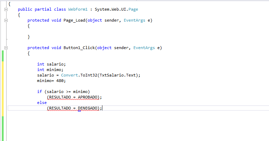
Task: Click EventArgs in Button1_Click signature
Action: (144, 48)
